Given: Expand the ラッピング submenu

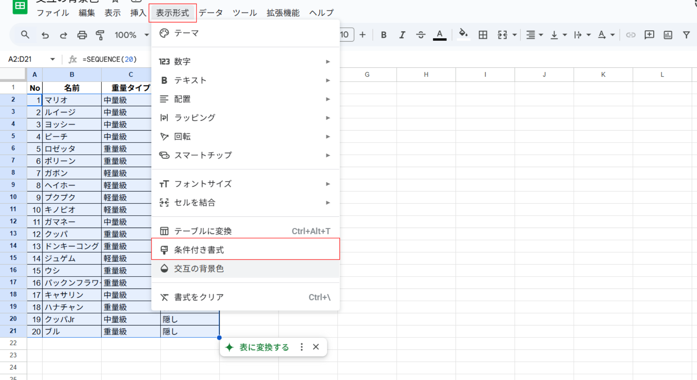Looking at the screenshot, I should point(245,118).
